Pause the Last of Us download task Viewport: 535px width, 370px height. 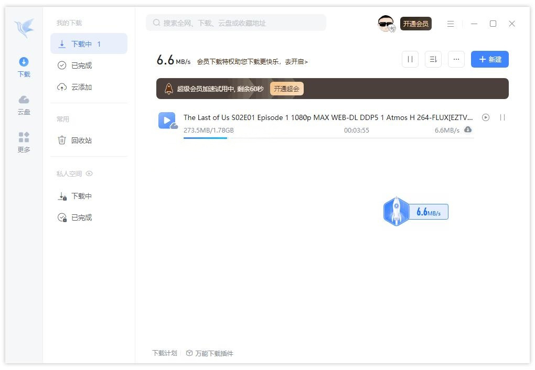tap(502, 117)
